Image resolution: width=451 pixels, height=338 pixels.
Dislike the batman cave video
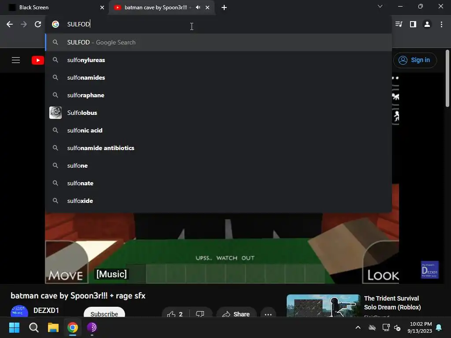[x=200, y=313]
